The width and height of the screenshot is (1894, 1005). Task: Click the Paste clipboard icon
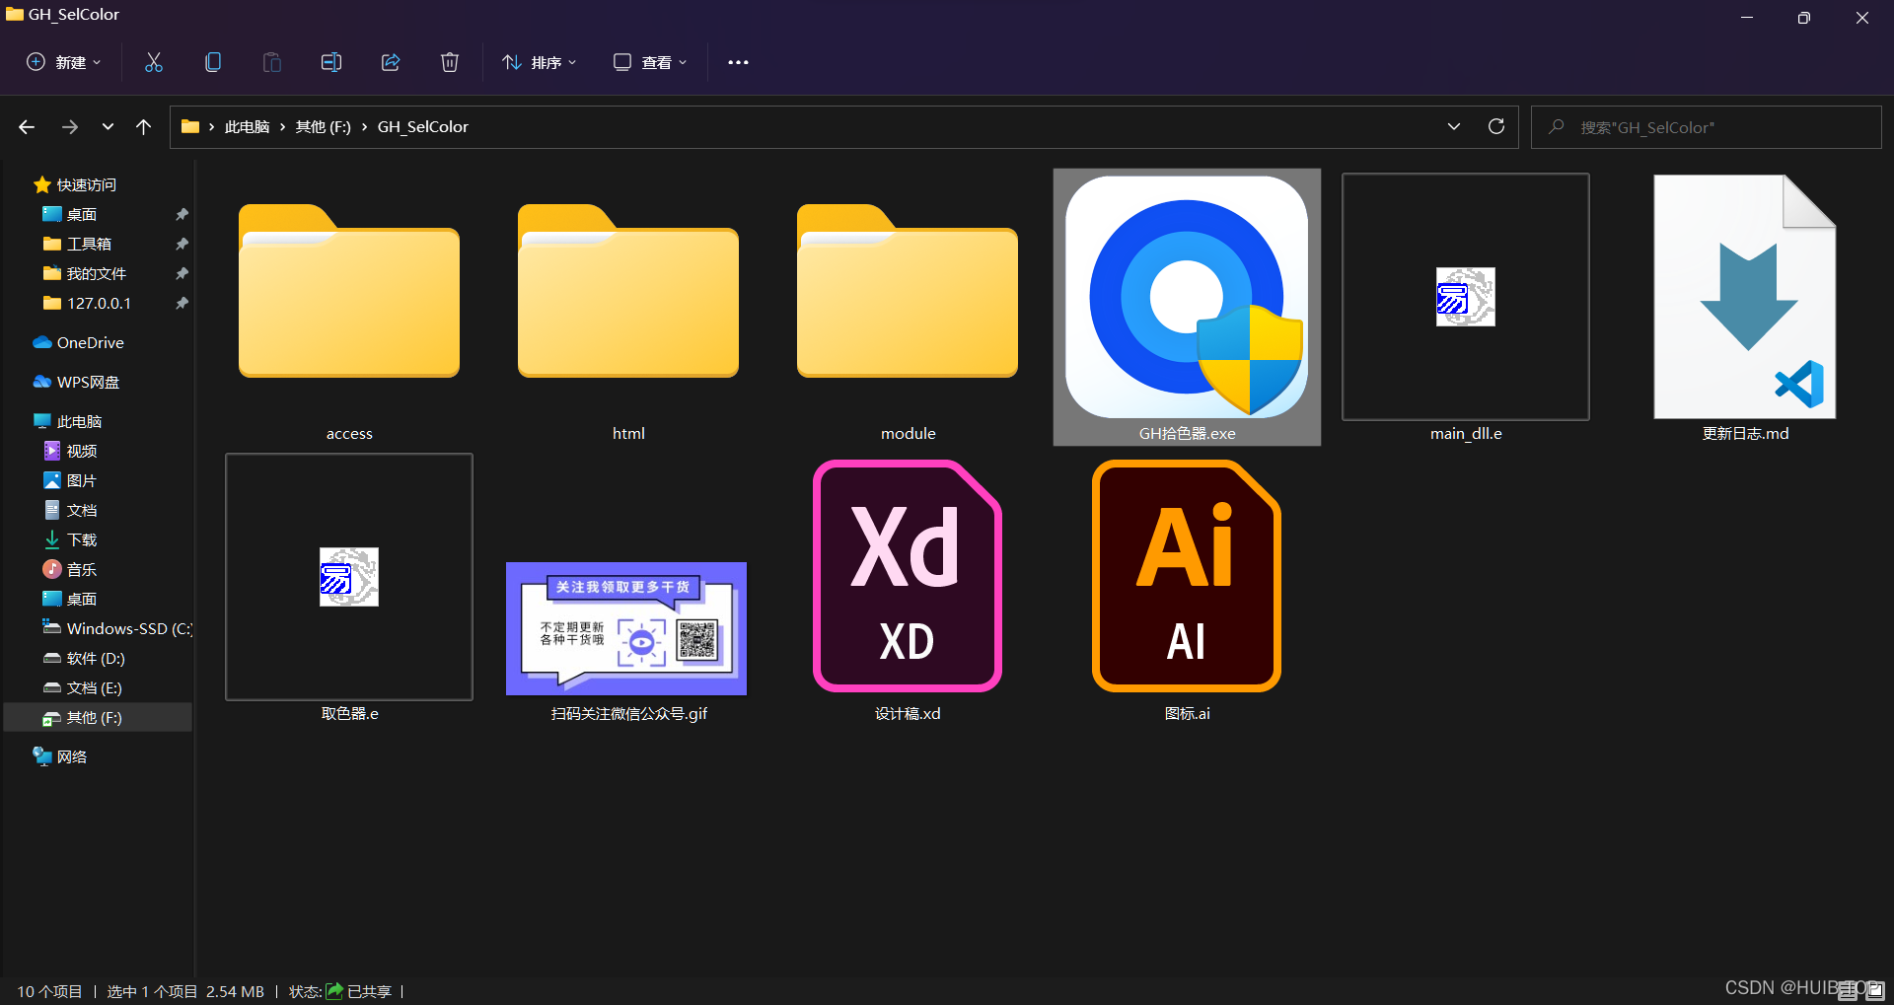272,62
